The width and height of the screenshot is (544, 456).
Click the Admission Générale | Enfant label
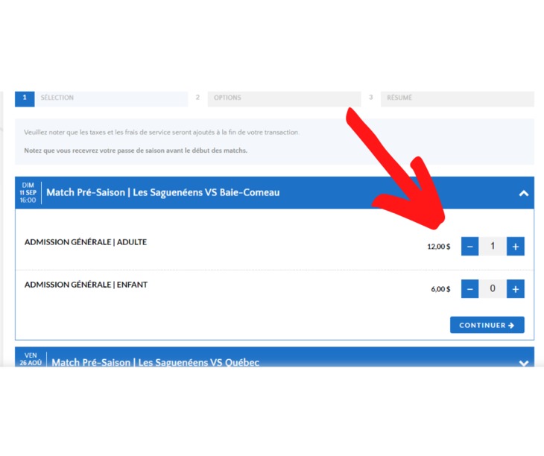coord(86,285)
